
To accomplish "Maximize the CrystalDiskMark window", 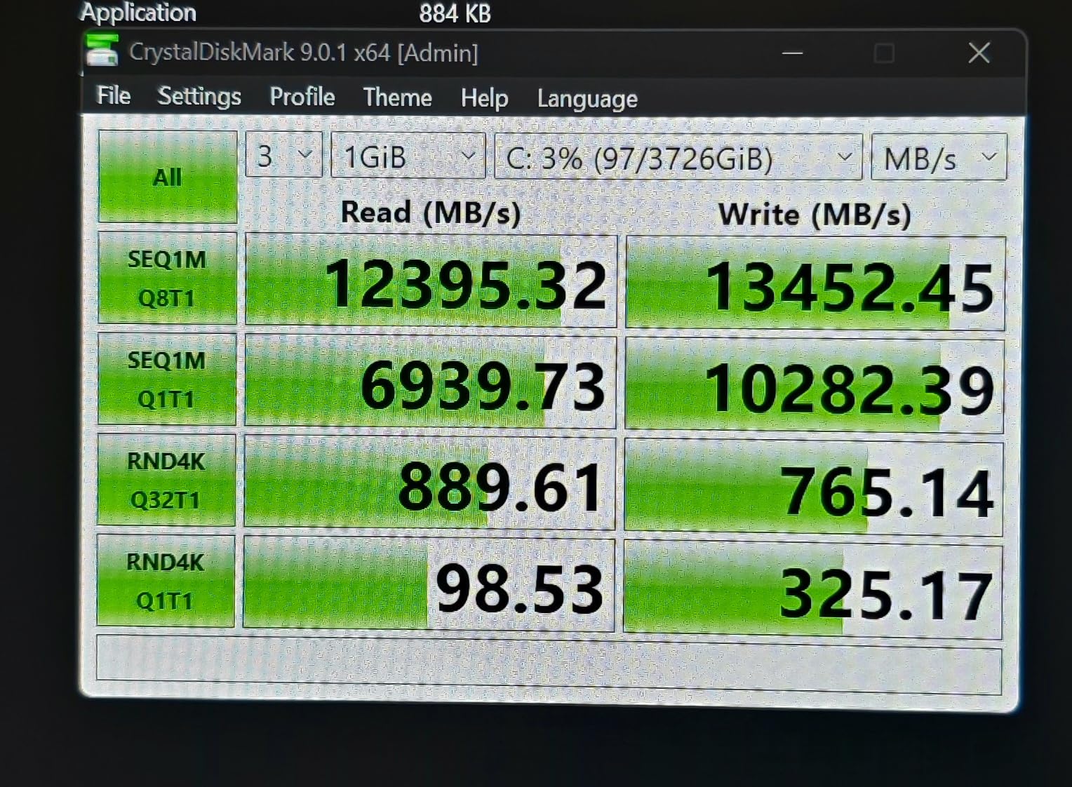I will tap(884, 53).
